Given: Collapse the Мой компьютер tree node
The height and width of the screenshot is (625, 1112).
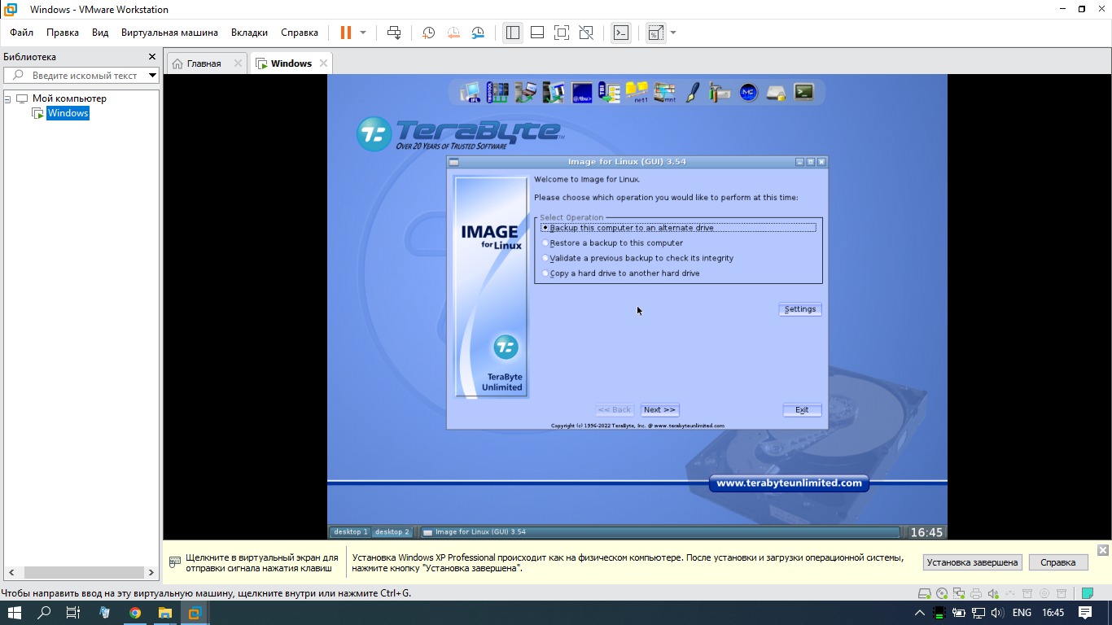Looking at the screenshot, I should click(7, 98).
